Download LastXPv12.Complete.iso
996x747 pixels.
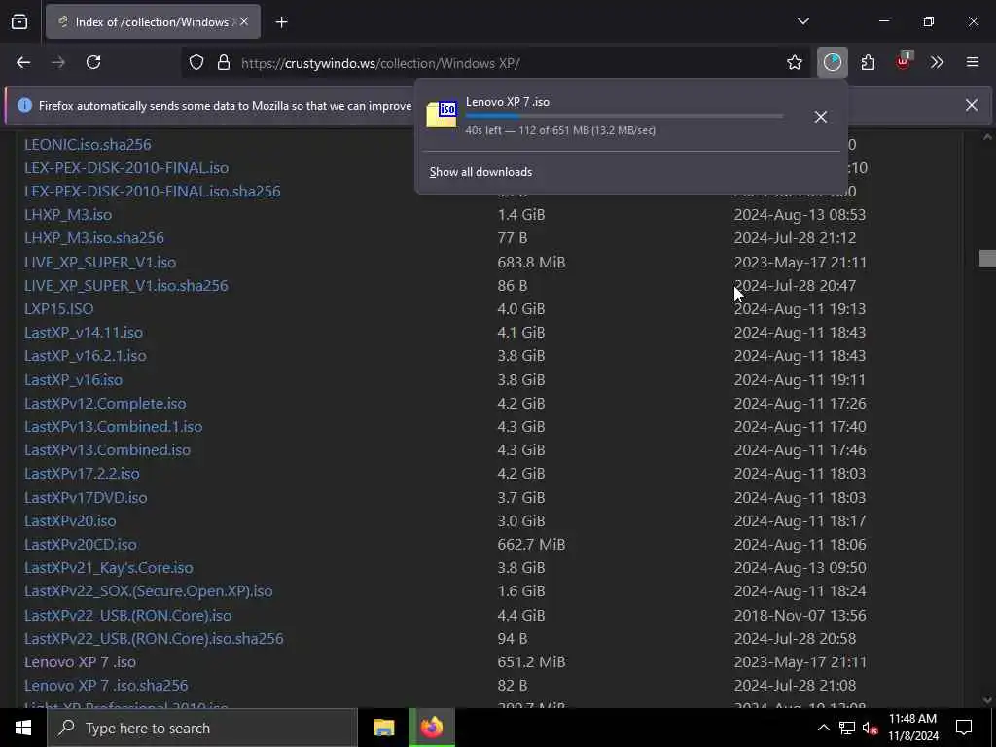pos(105,404)
